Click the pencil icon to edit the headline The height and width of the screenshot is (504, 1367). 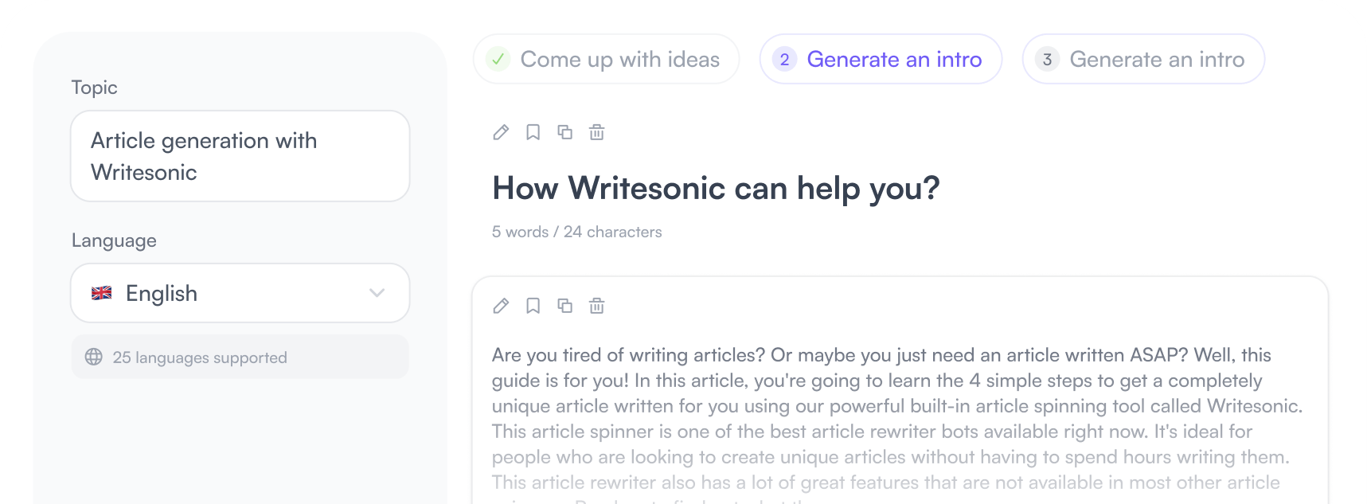point(501,132)
